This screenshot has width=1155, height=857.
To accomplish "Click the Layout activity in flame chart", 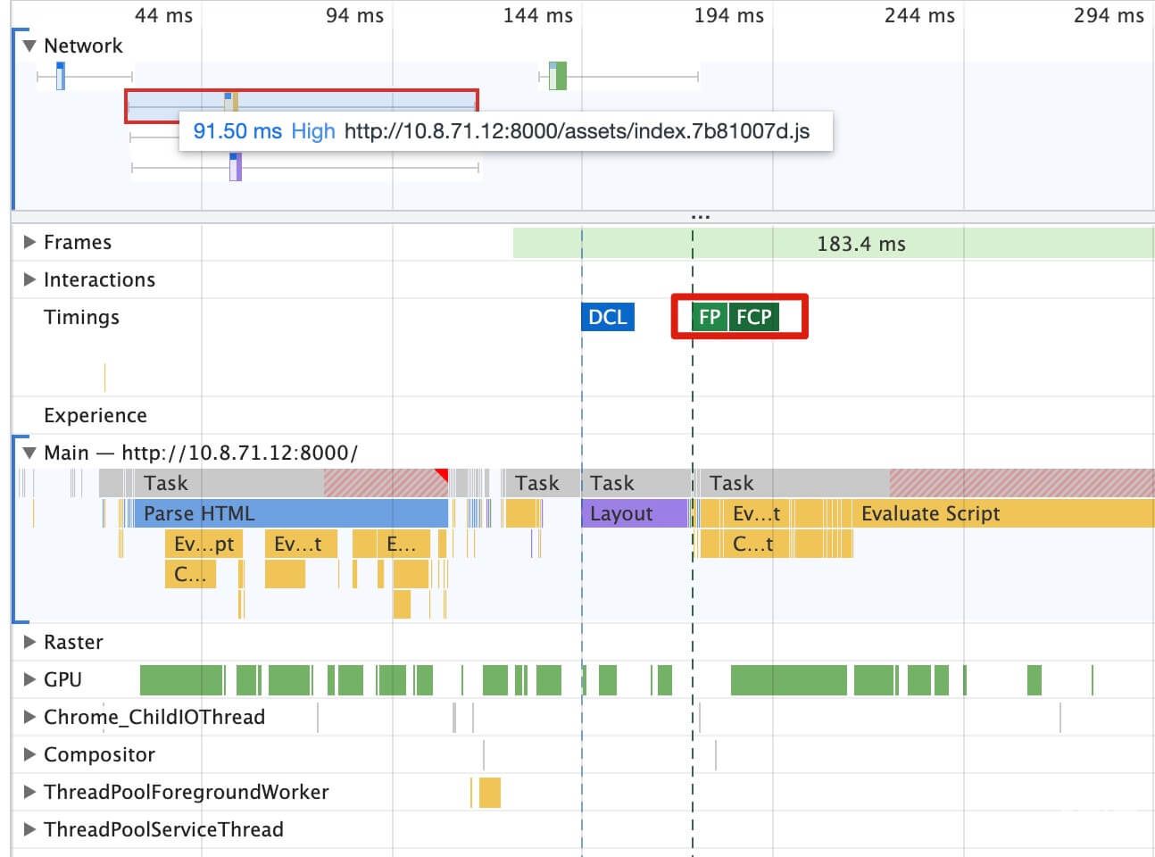I will pyautogui.click(x=634, y=513).
